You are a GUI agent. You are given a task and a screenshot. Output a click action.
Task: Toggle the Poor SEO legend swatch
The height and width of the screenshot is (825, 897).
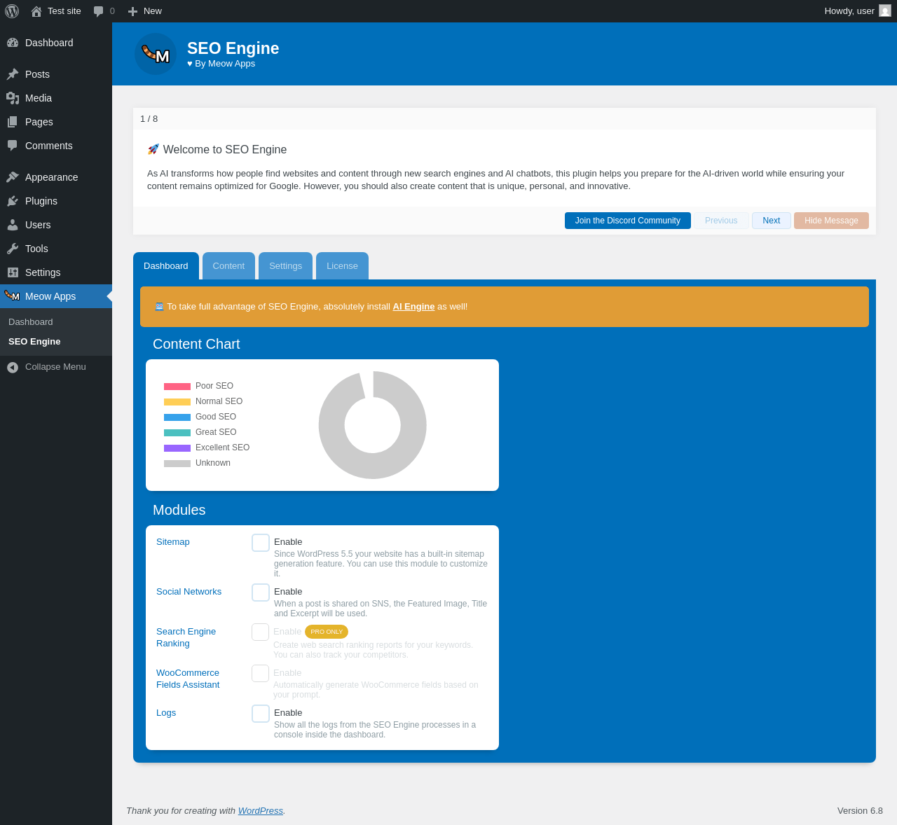click(x=177, y=387)
